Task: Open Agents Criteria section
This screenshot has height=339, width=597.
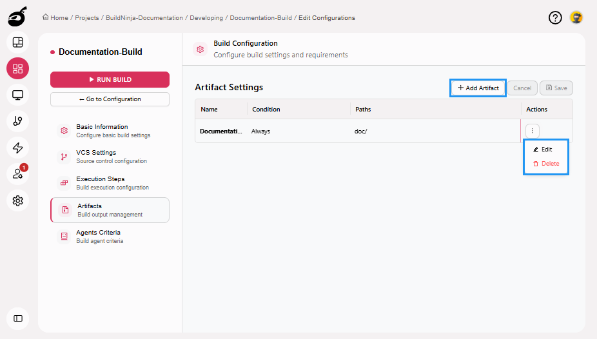Action: (110, 237)
